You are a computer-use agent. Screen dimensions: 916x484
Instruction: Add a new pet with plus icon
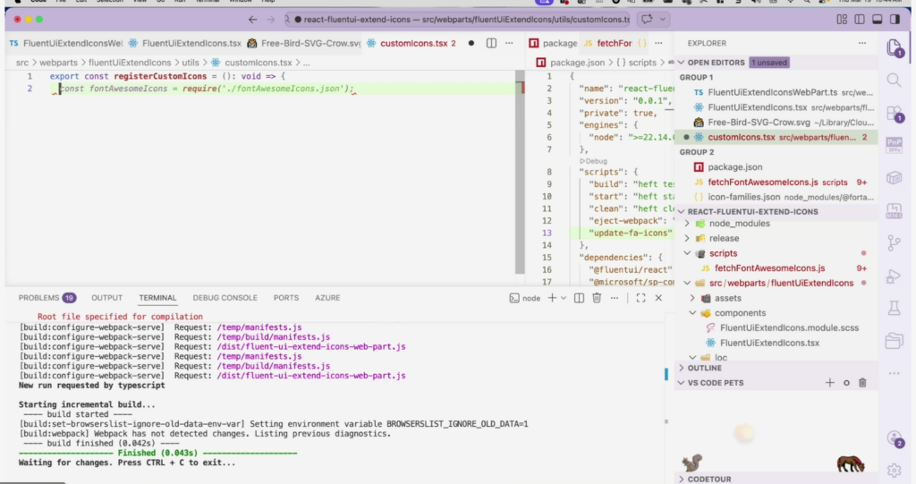(x=829, y=383)
